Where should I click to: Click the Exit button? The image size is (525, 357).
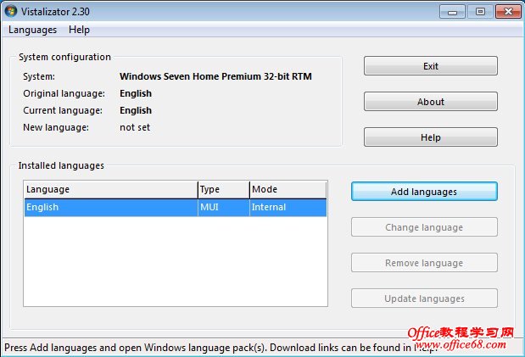(x=431, y=66)
